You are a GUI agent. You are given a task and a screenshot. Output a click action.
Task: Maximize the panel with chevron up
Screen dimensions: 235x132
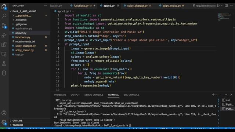click(226, 95)
